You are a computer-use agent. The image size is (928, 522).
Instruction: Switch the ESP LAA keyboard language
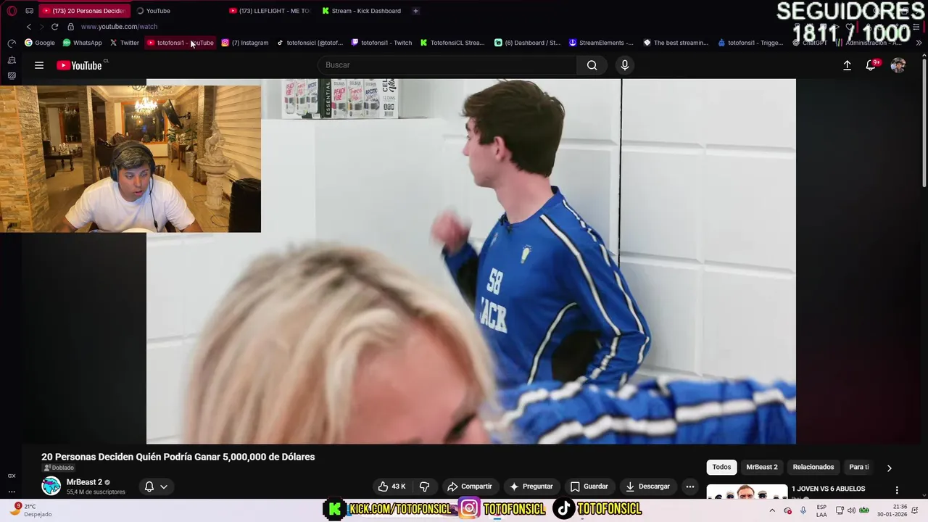tap(821, 510)
